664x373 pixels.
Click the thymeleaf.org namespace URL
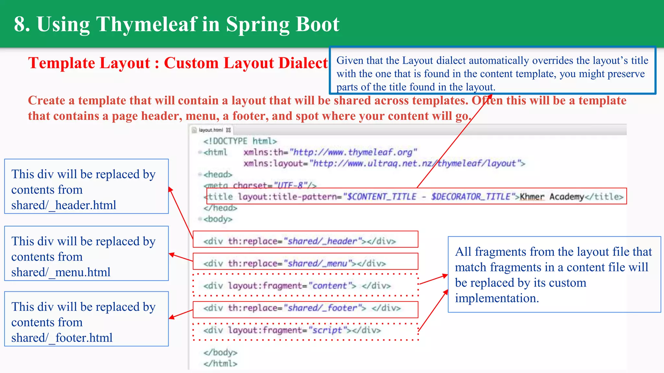click(x=353, y=152)
